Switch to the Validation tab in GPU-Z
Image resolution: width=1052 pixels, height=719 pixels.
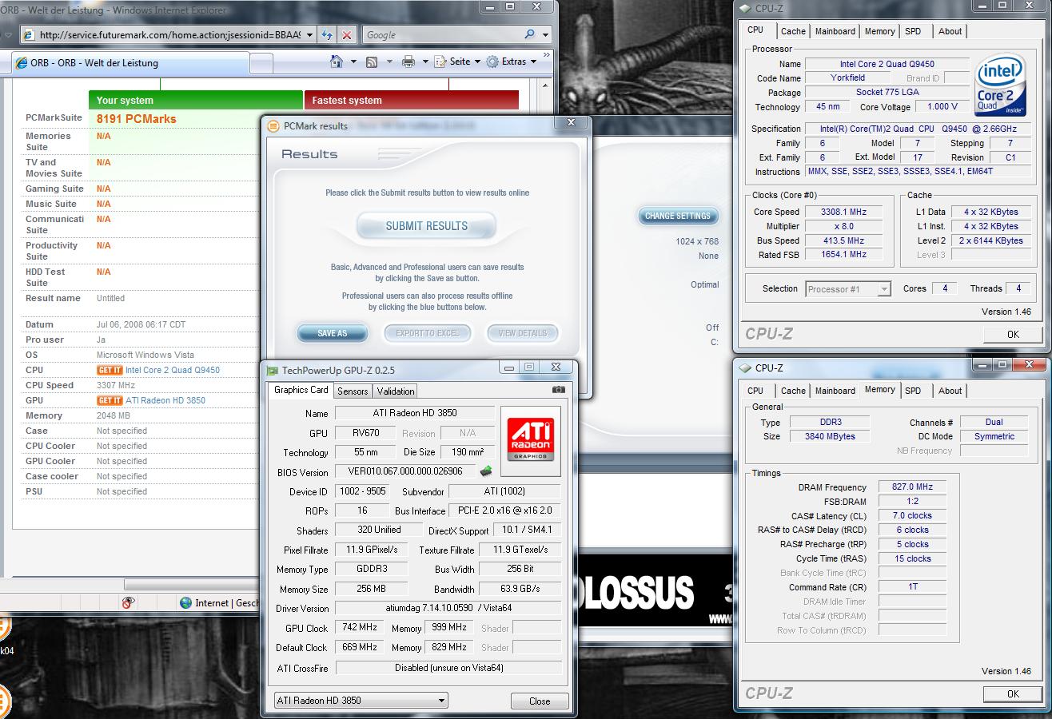point(396,391)
